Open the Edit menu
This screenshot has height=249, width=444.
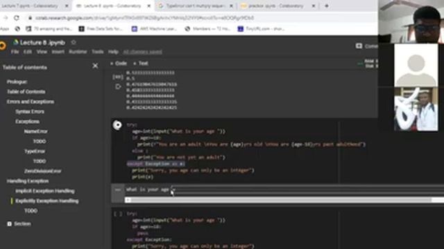click(x=28, y=52)
